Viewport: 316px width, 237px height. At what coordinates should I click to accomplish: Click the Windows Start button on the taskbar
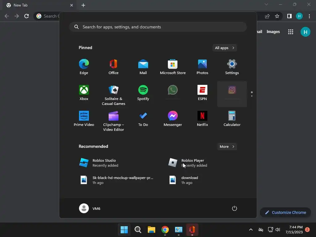coord(124,230)
